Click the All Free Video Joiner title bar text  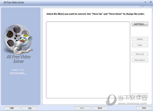14,3
